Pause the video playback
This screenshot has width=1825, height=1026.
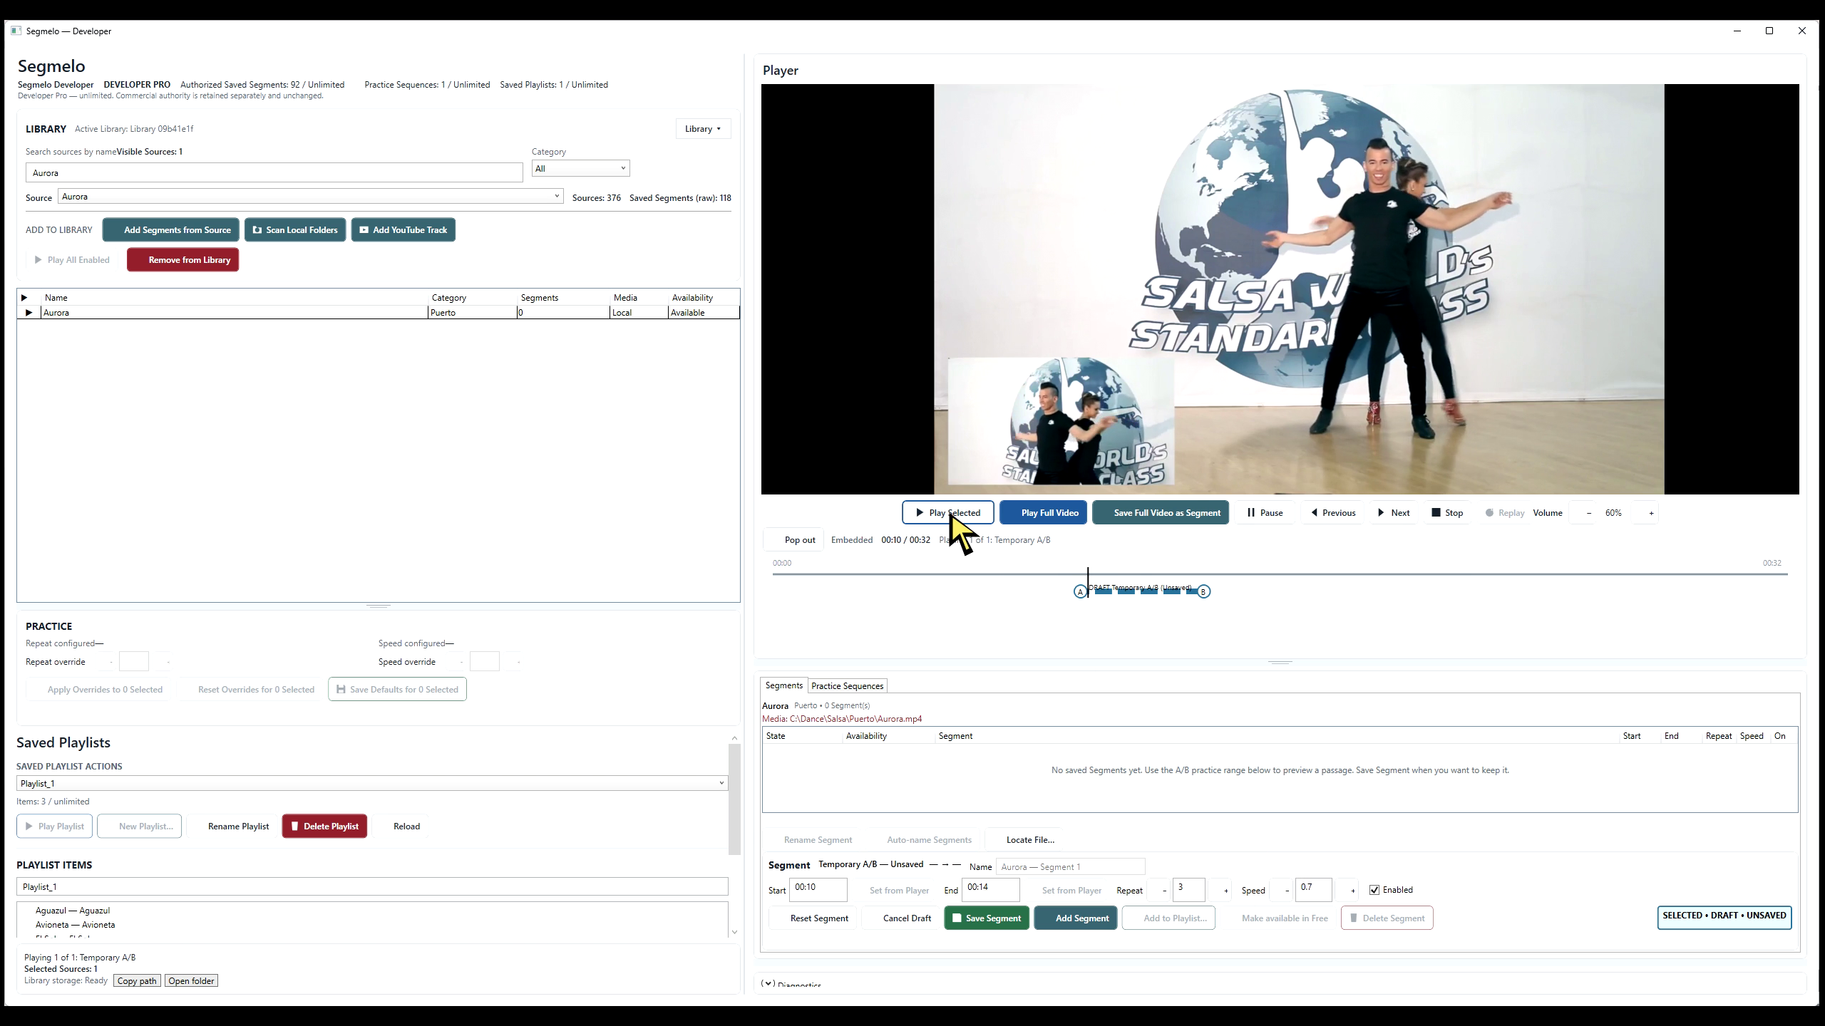1265,512
